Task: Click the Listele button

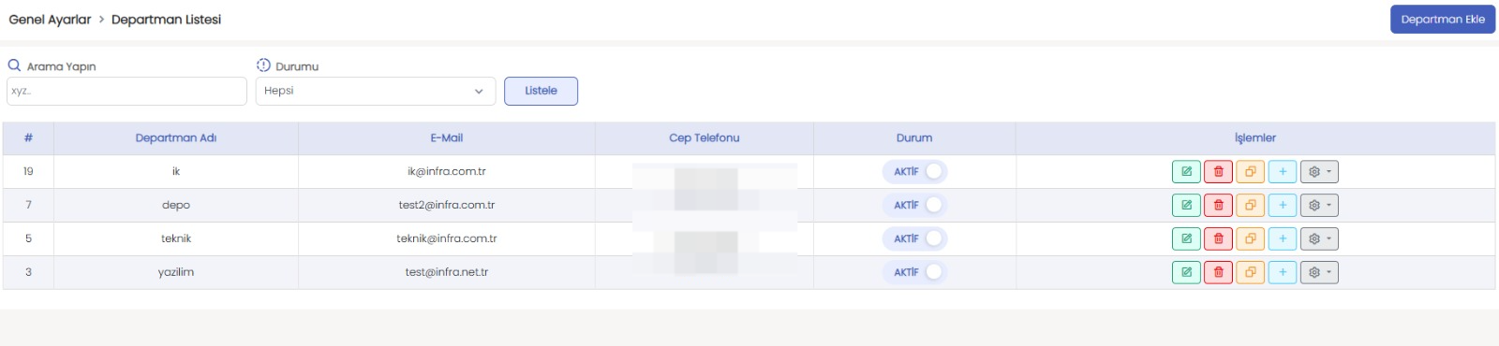Action: click(541, 91)
